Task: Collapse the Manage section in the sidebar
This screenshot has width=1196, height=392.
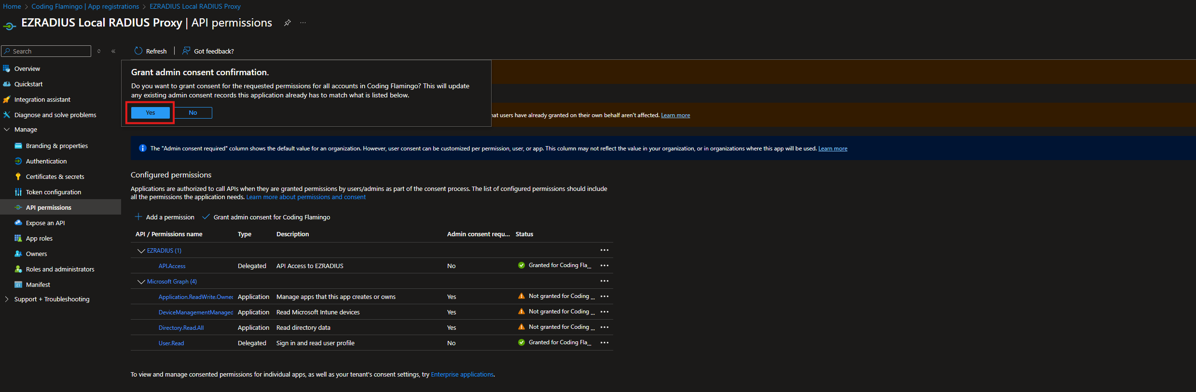Action: [7, 129]
